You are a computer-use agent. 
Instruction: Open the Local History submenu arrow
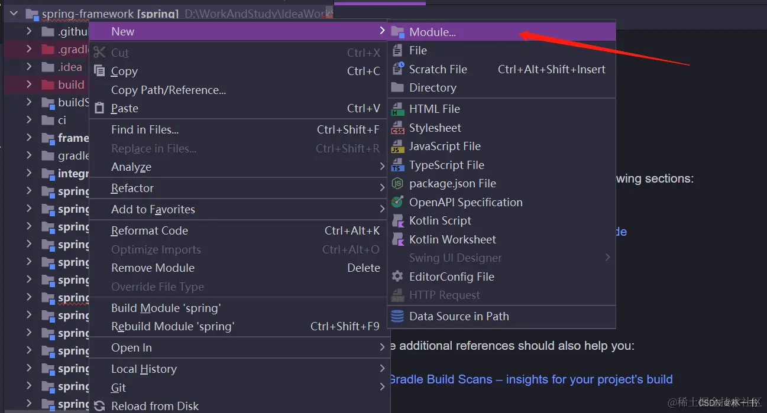[382, 369]
